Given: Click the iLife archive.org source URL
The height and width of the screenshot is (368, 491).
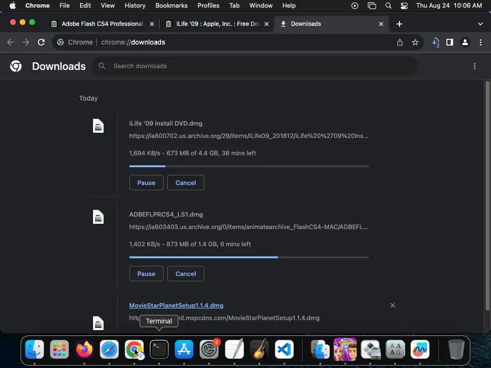Looking at the screenshot, I should [x=249, y=136].
